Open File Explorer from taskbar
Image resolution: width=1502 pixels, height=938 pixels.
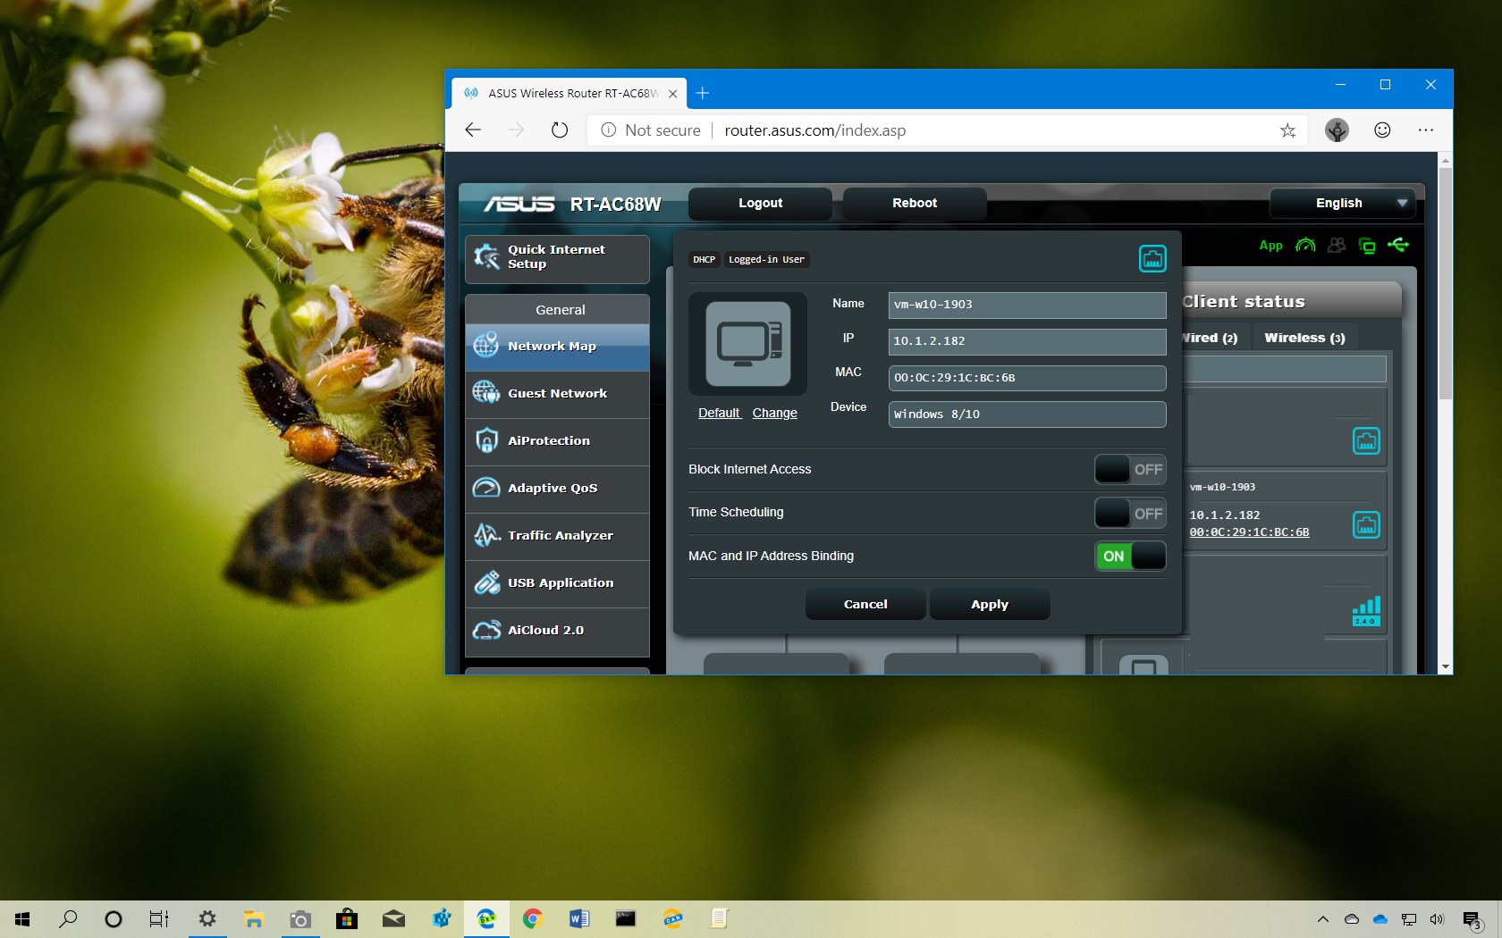click(x=254, y=919)
